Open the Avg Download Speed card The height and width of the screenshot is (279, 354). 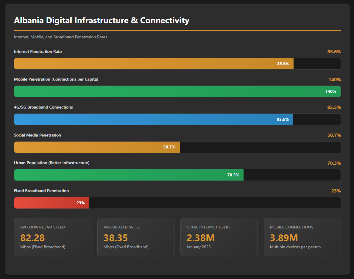click(x=52, y=237)
